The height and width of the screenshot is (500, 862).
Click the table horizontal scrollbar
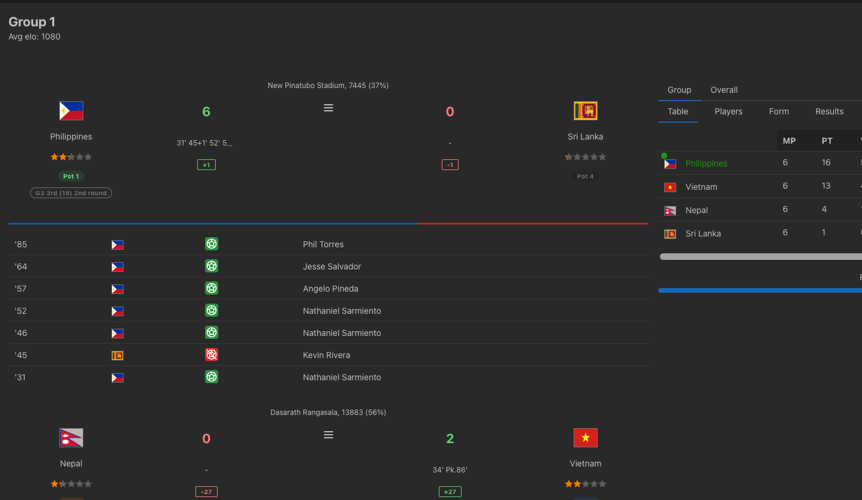[x=760, y=256]
